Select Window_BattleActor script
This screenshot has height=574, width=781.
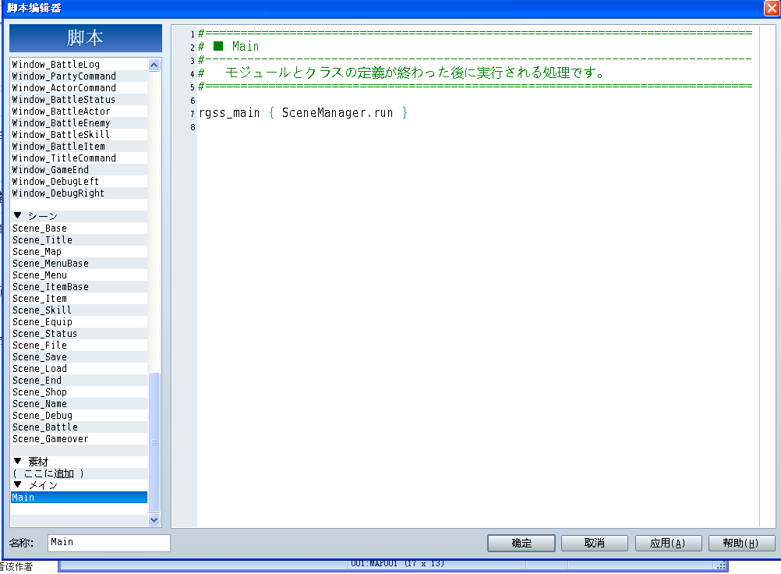pos(79,111)
